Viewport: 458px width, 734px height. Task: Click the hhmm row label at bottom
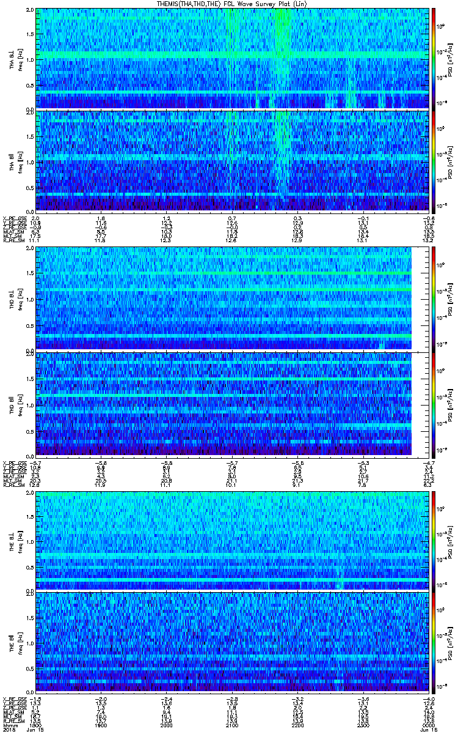point(9,725)
